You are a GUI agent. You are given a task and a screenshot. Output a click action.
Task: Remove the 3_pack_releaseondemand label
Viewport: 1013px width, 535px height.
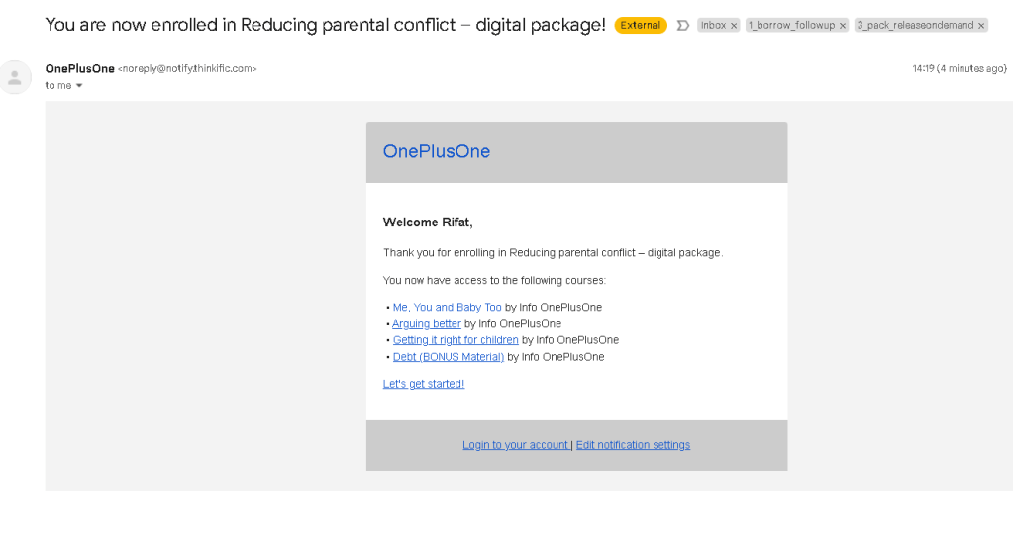[981, 26]
